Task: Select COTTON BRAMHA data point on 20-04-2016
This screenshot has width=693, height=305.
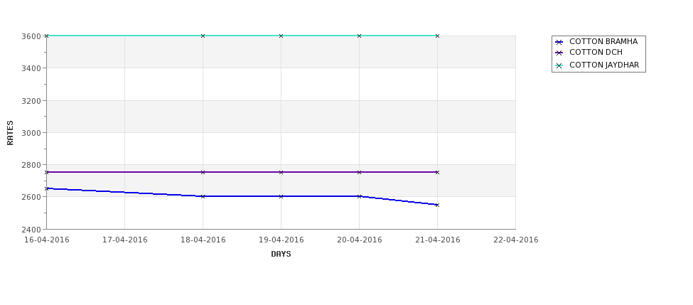Action: pos(360,196)
